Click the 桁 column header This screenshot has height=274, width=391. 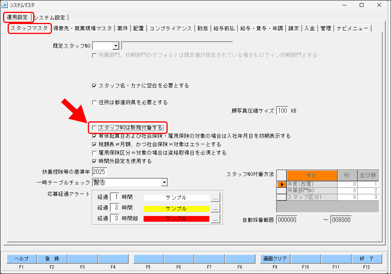click(x=347, y=175)
